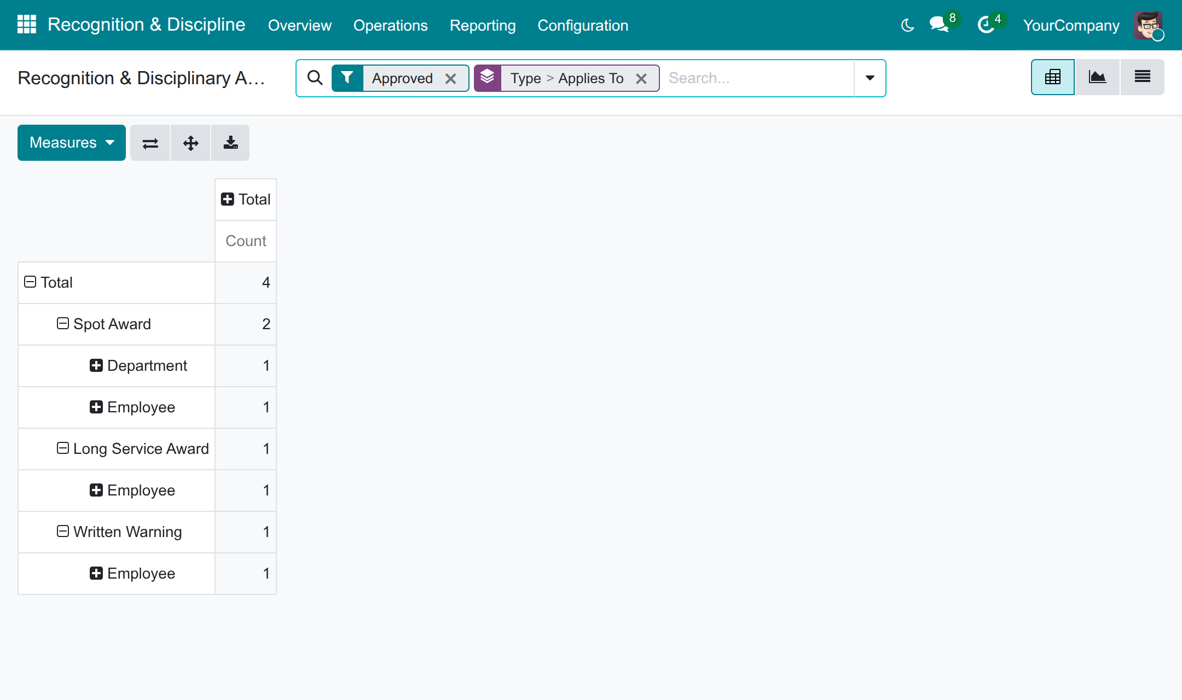Open the apps grid menu
The width and height of the screenshot is (1182, 700).
click(x=27, y=25)
